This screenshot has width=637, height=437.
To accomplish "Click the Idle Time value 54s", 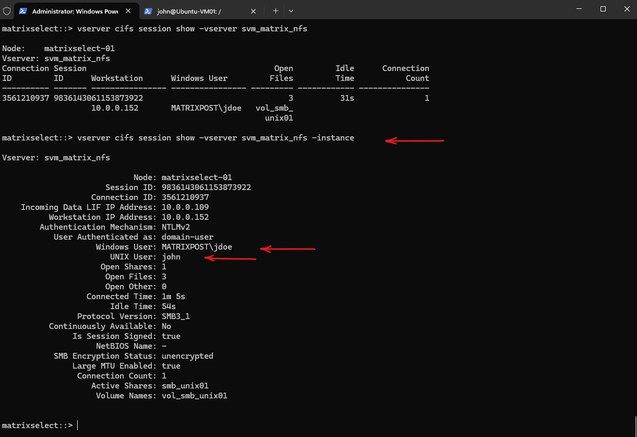I will (169, 306).
